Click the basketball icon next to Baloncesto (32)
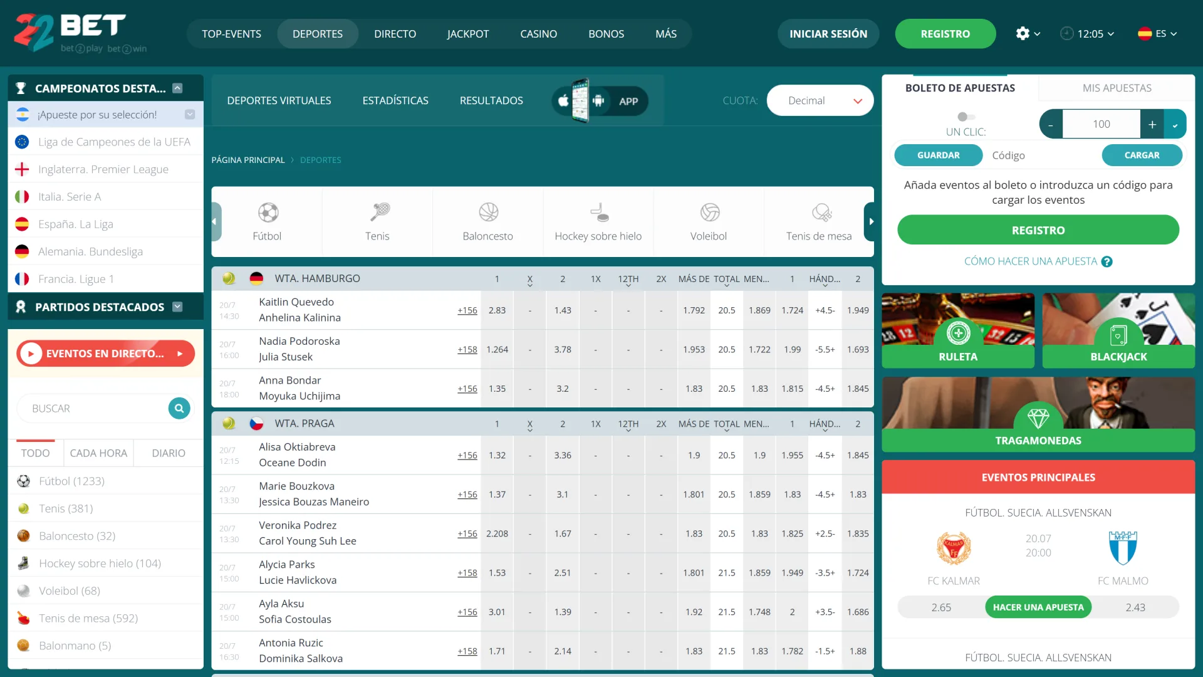1203x677 pixels. [x=24, y=536]
